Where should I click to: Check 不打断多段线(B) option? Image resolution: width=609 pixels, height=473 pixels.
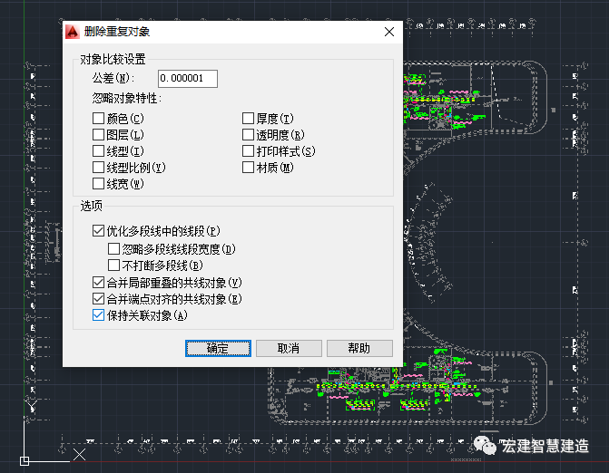(113, 265)
